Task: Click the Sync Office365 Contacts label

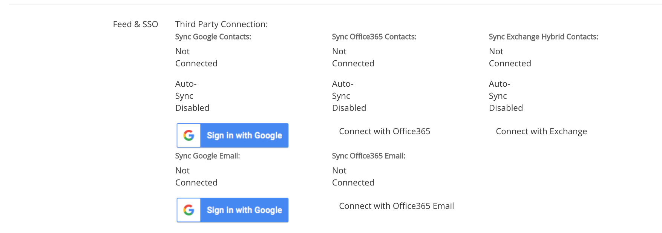Action: (374, 37)
